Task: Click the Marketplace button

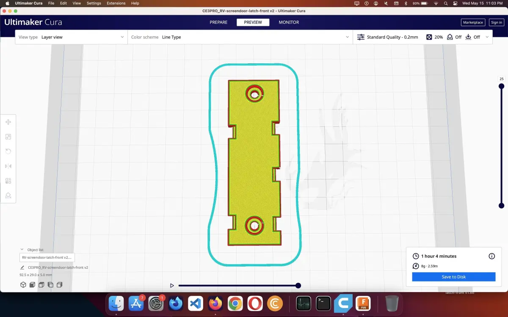Action: pos(473,22)
